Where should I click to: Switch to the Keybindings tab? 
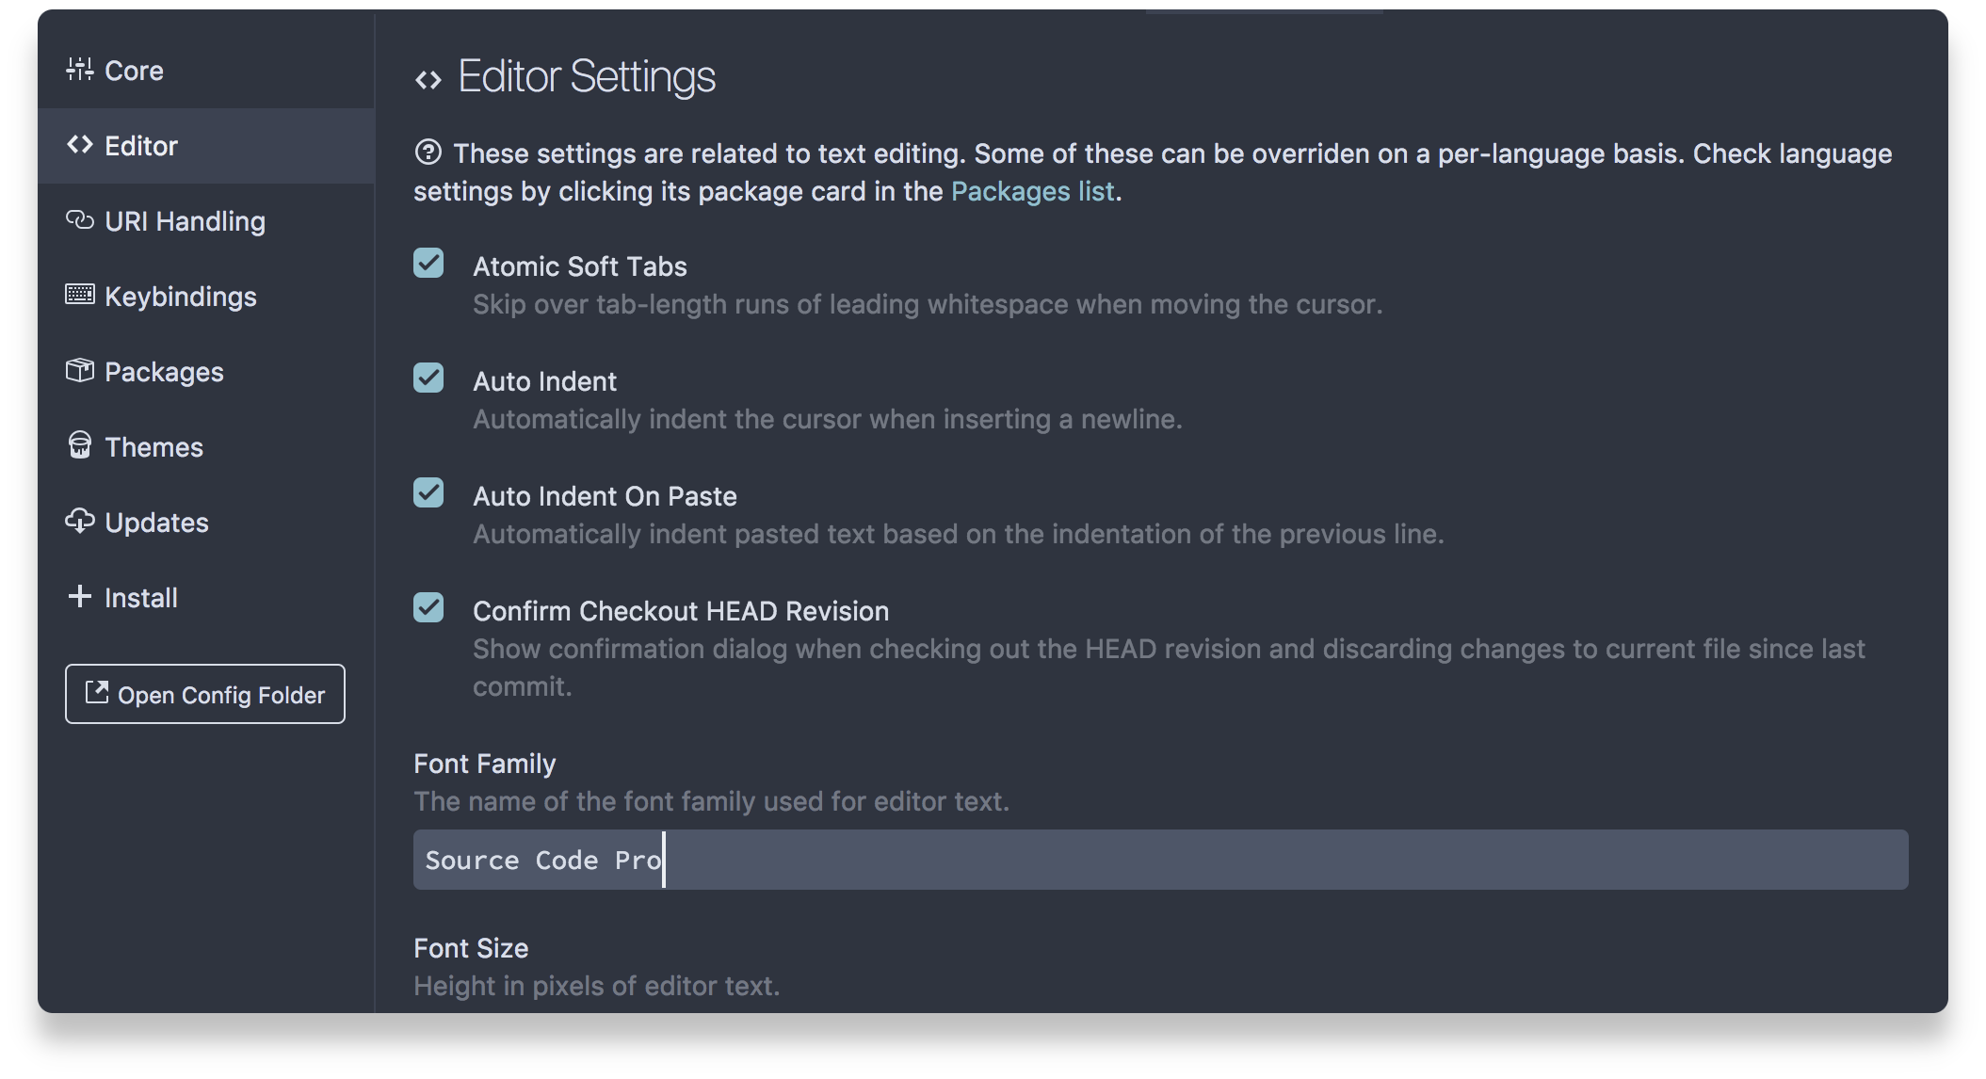(x=180, y=297)
